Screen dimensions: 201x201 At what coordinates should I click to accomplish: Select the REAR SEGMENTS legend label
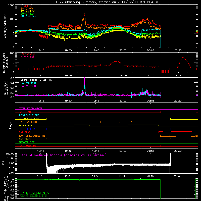point(33,196)
